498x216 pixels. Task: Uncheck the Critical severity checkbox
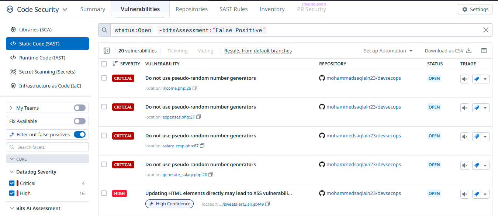click(12, 183)
